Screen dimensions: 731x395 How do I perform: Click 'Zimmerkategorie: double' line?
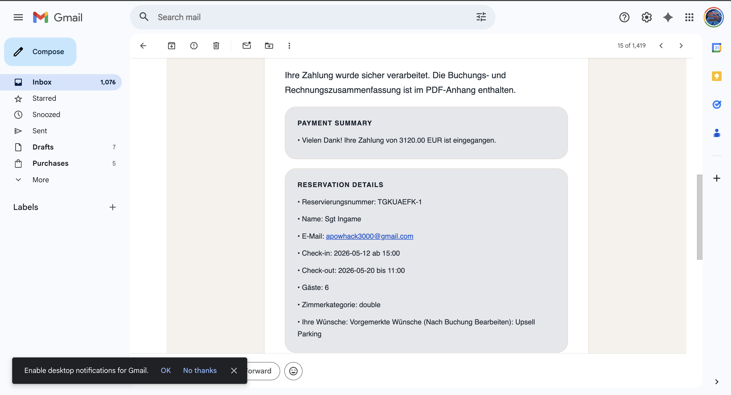pos(339,305)
